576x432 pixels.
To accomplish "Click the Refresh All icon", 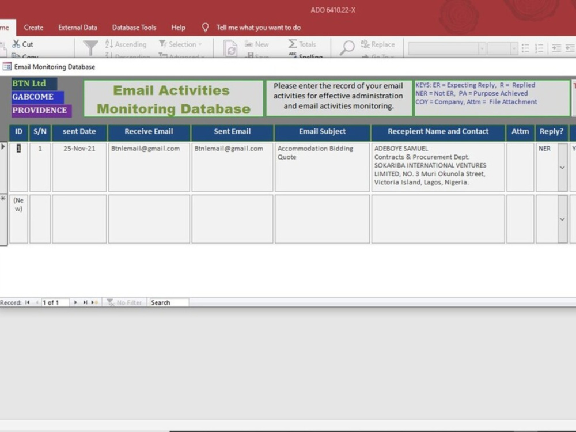I will coord(231,48).
